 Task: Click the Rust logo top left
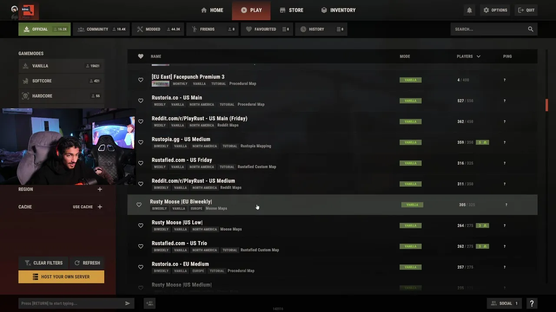(28, 10)
